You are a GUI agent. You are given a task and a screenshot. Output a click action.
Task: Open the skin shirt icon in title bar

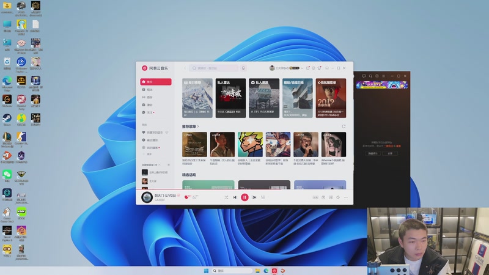319,68
